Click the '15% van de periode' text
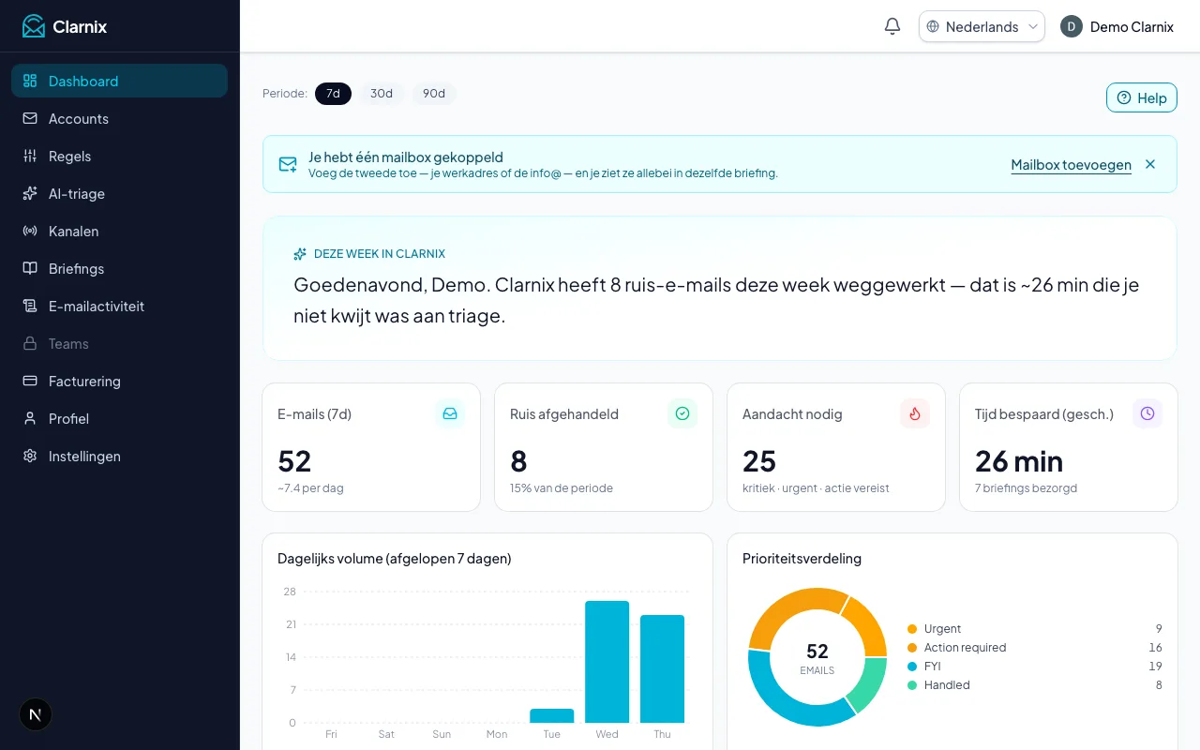The height and width of the screenshot is (750, 1200). click(x=562, y=488)
